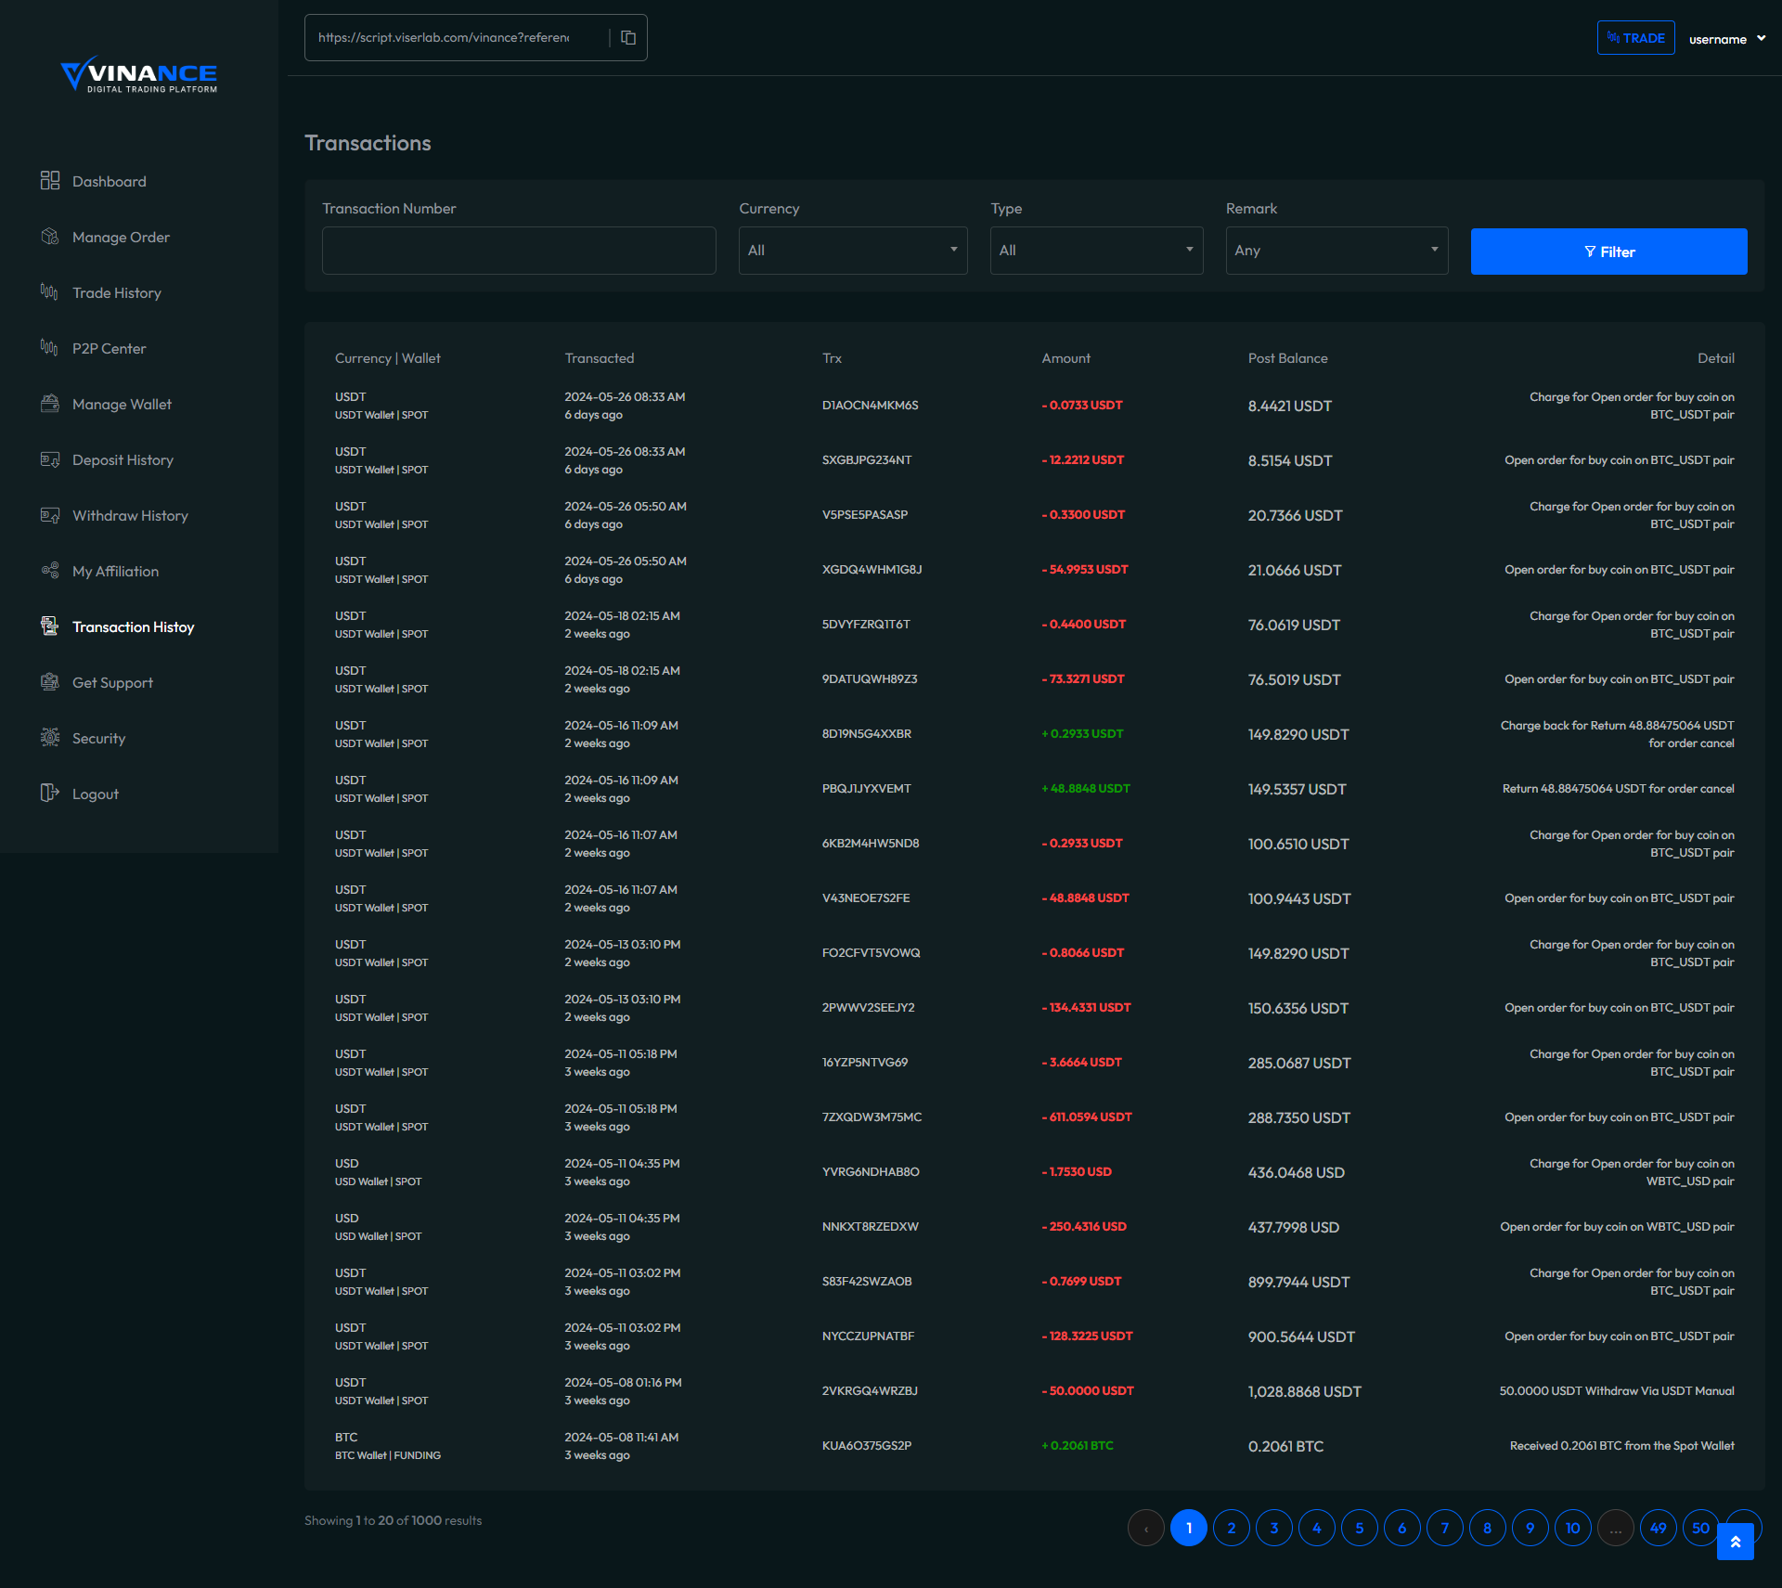The image size is (1782, 1588).
Task: Click the Manage Wallet icon
Action: coord(50,404)
